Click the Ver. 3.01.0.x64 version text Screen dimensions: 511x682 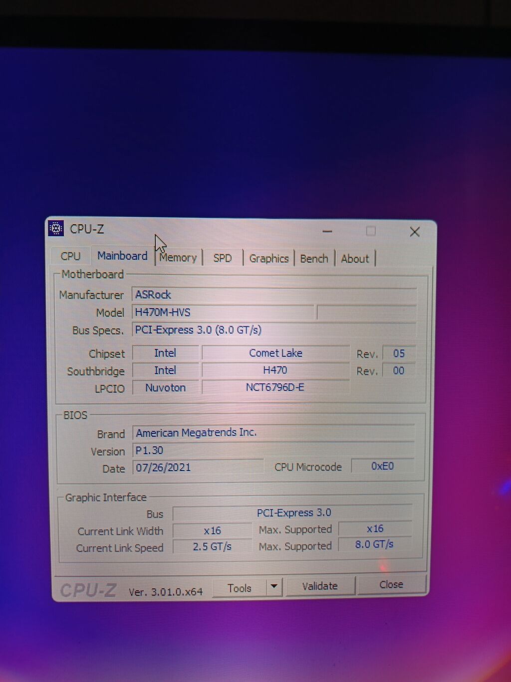coord(166,592)
